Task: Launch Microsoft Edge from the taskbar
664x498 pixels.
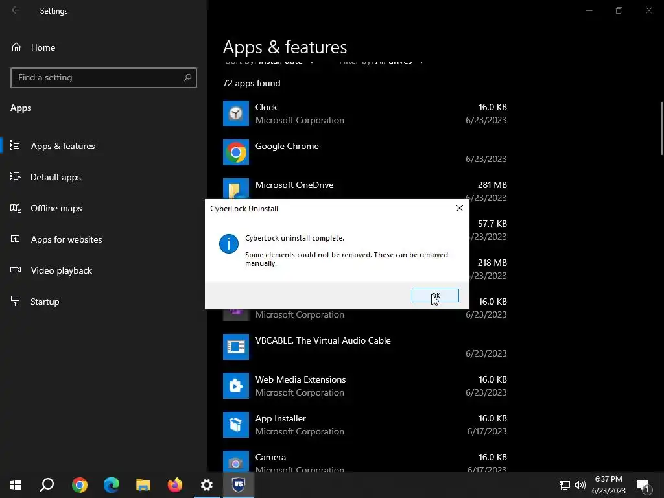Action: (112, 485)
